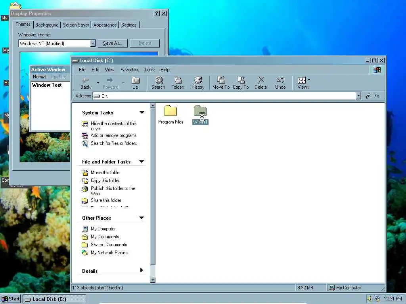Click task pane scrollbar up arrow

point(153,105)
